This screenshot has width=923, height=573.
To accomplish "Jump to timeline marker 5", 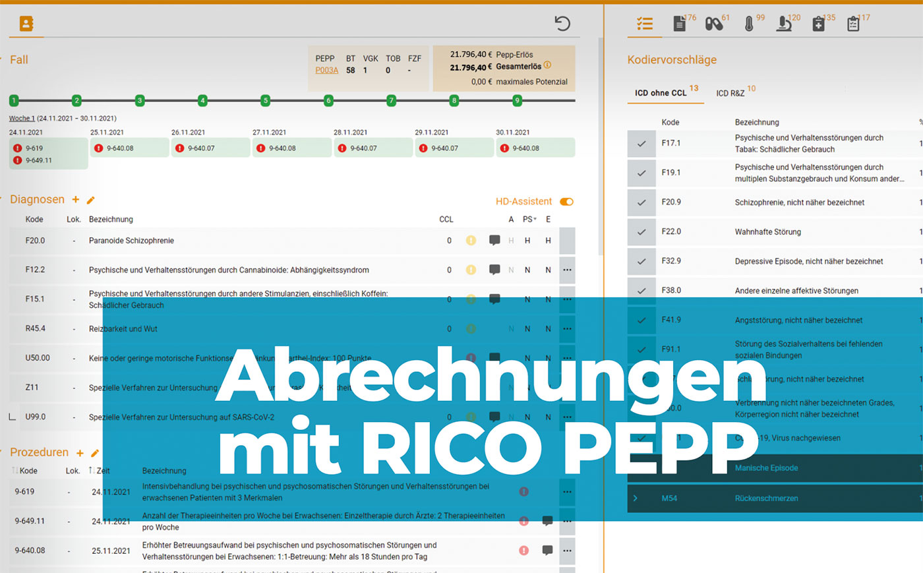I will pos(265,100).
